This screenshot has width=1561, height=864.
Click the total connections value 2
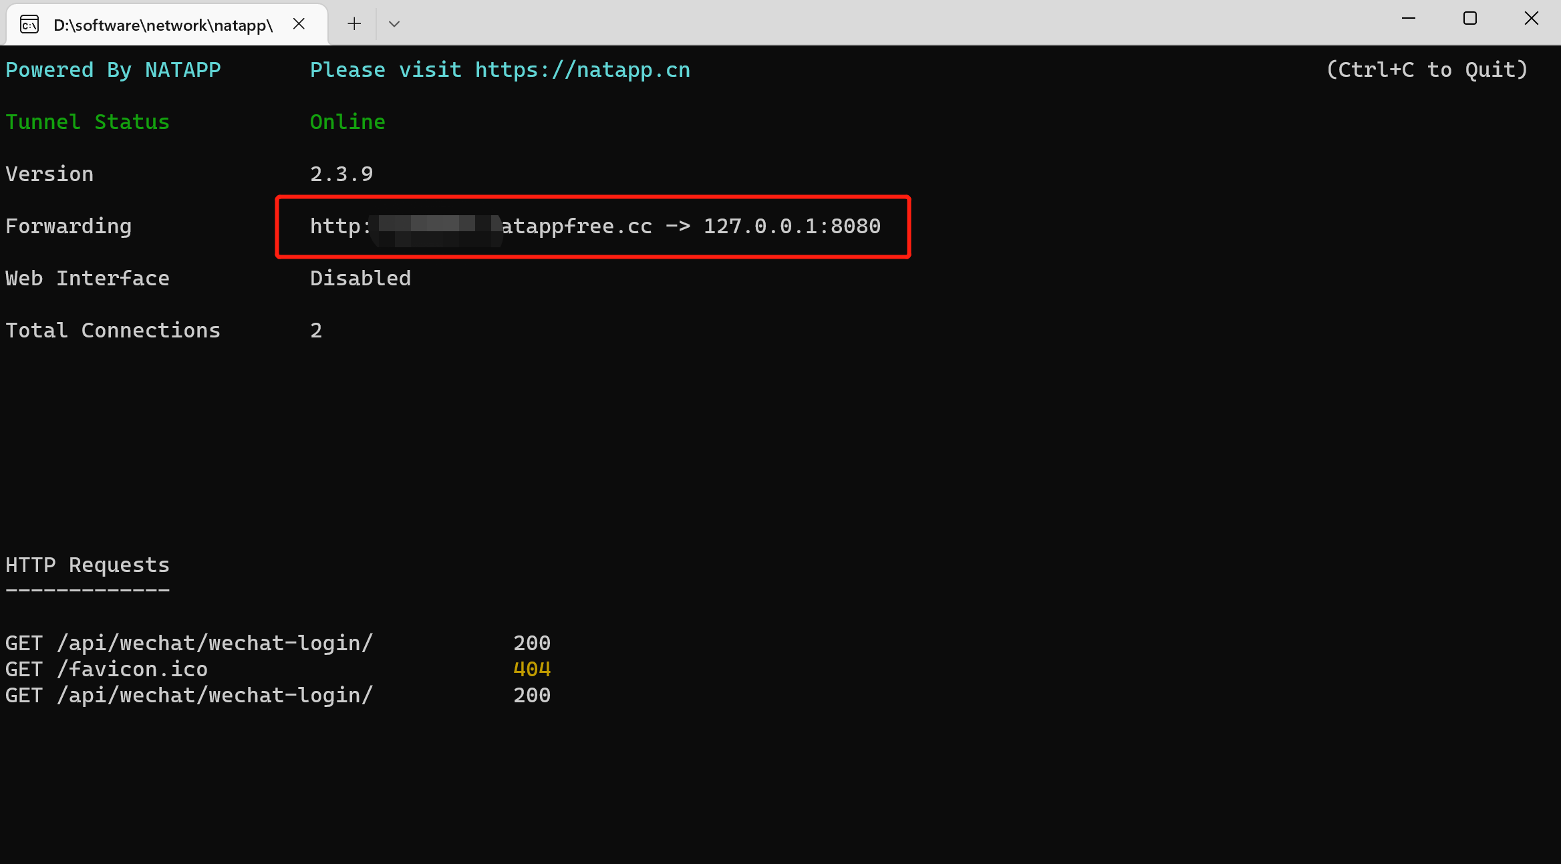(x=316, y=331)
